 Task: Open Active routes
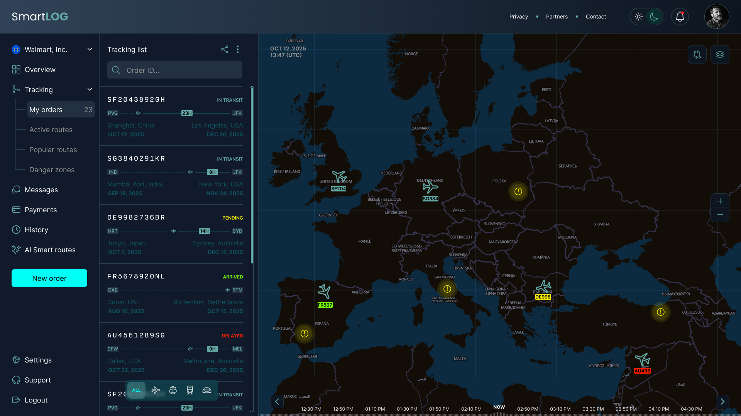(x=51, y=130)
